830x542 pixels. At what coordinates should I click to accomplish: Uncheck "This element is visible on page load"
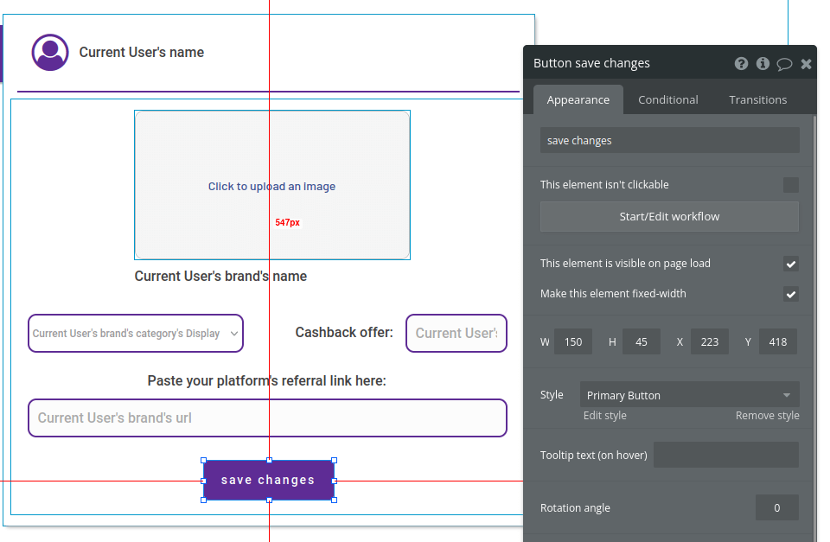pos(790,264)
